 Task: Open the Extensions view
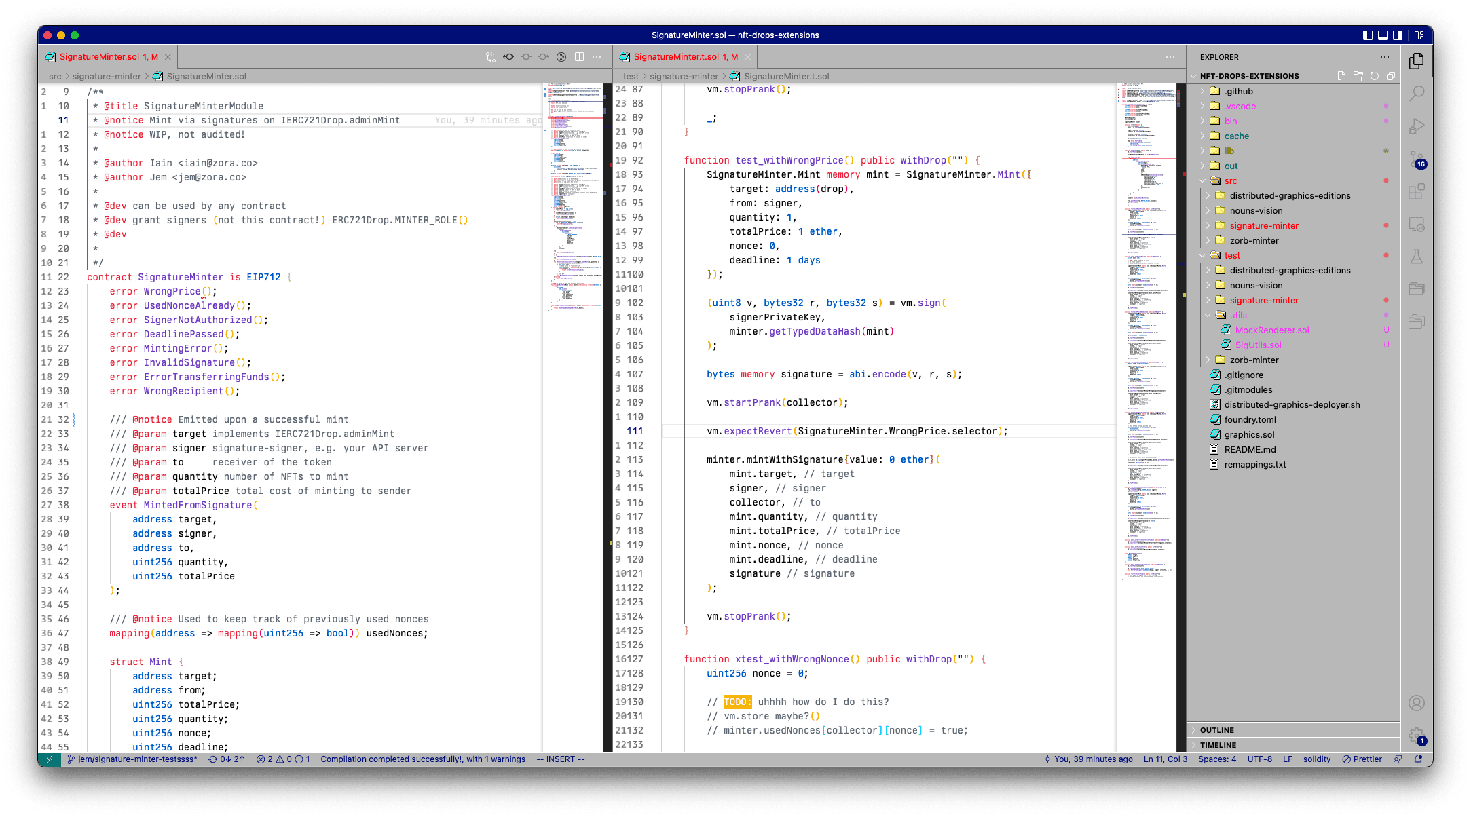[x=1417, y=192]
